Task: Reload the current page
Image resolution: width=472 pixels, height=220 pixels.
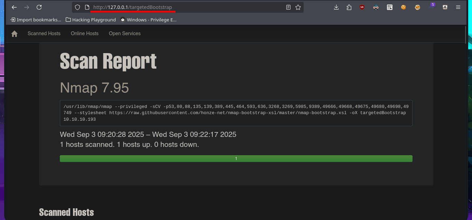Action: coord(39,7)
